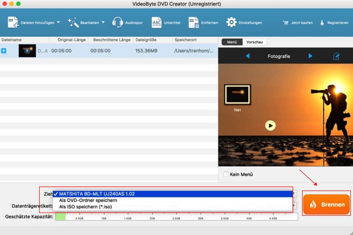Click the orange Brennen button

[326, 205]
